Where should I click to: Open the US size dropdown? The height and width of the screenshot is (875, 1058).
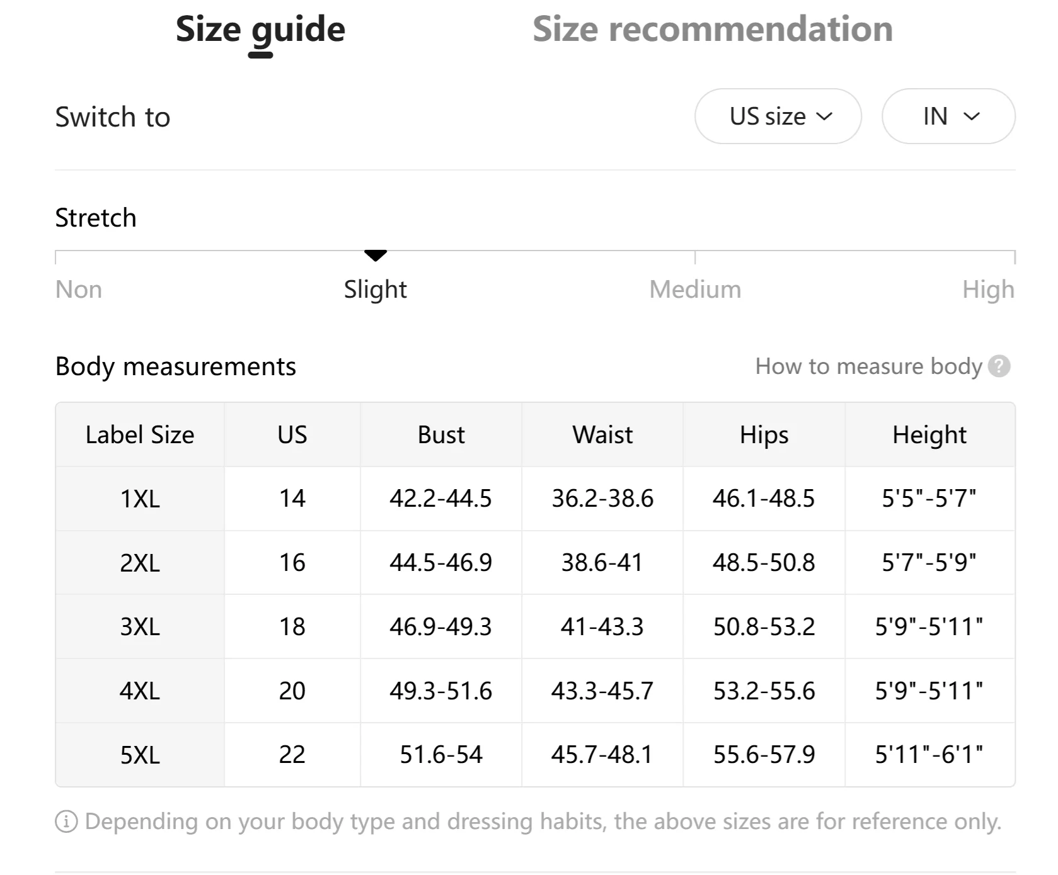tap(778, 116)
